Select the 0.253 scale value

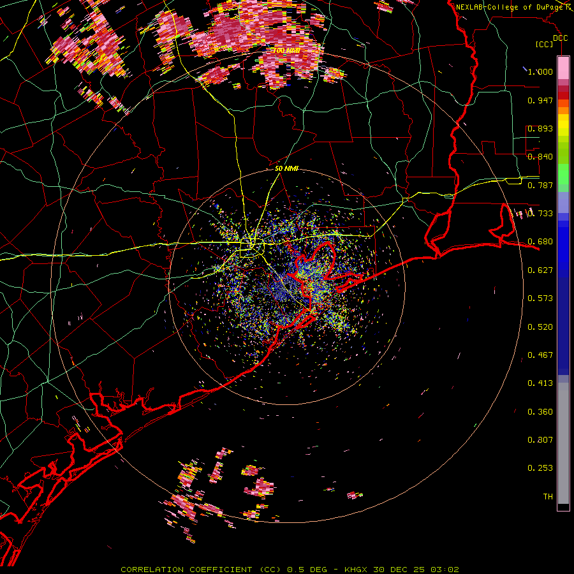540,468
